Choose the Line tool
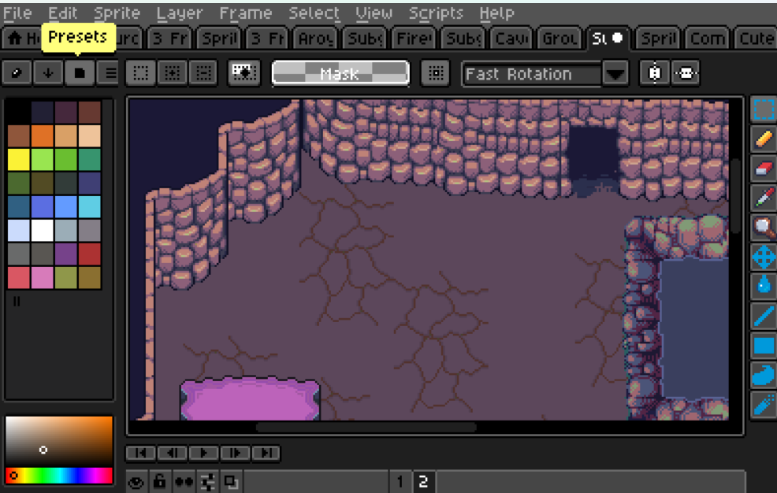This screenshot has height=493, width=777. [764, 316]
